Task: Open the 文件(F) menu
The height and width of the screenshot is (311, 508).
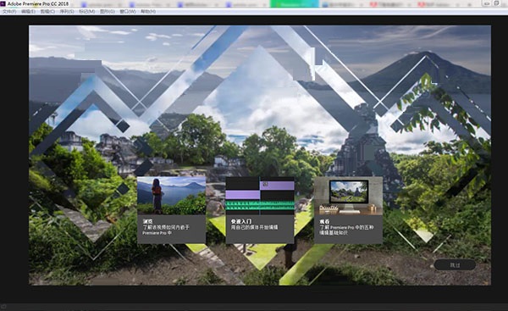Action: point(9,11)
